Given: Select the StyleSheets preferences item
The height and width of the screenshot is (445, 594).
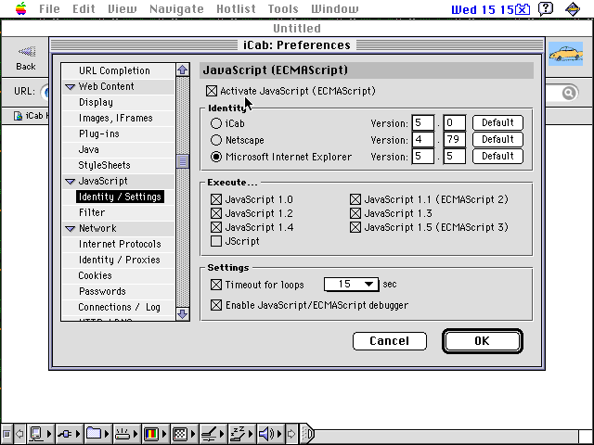Looking at the screenshot, I should 104,165.
